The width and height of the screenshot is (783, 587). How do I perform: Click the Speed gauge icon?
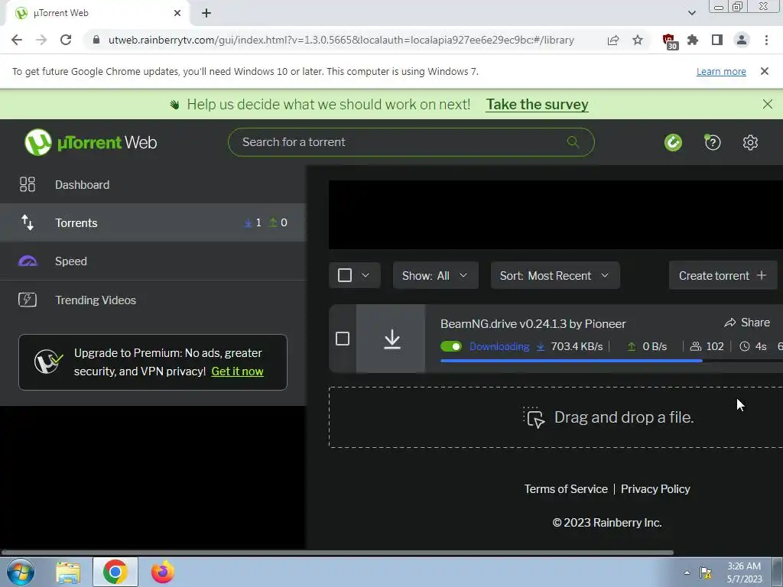coord(28,261)
